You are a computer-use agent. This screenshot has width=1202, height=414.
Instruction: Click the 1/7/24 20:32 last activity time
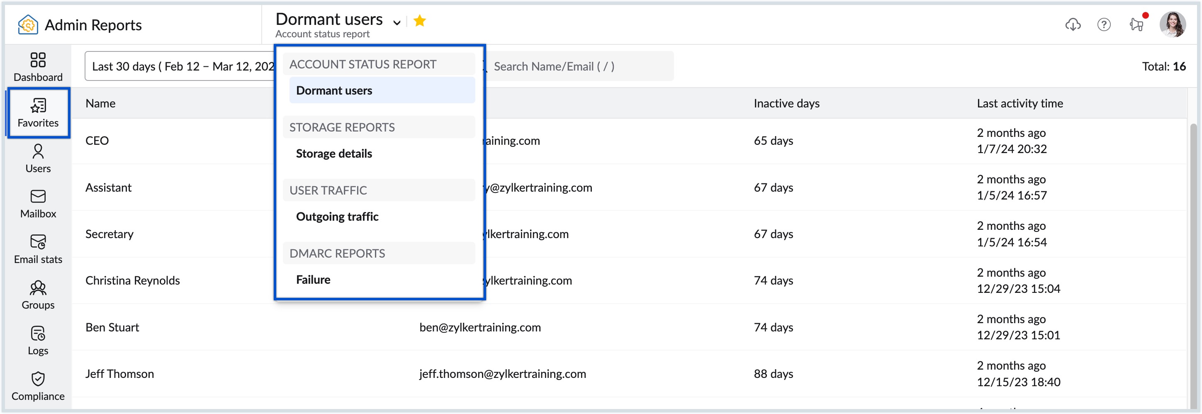(x=1012, y=149)
